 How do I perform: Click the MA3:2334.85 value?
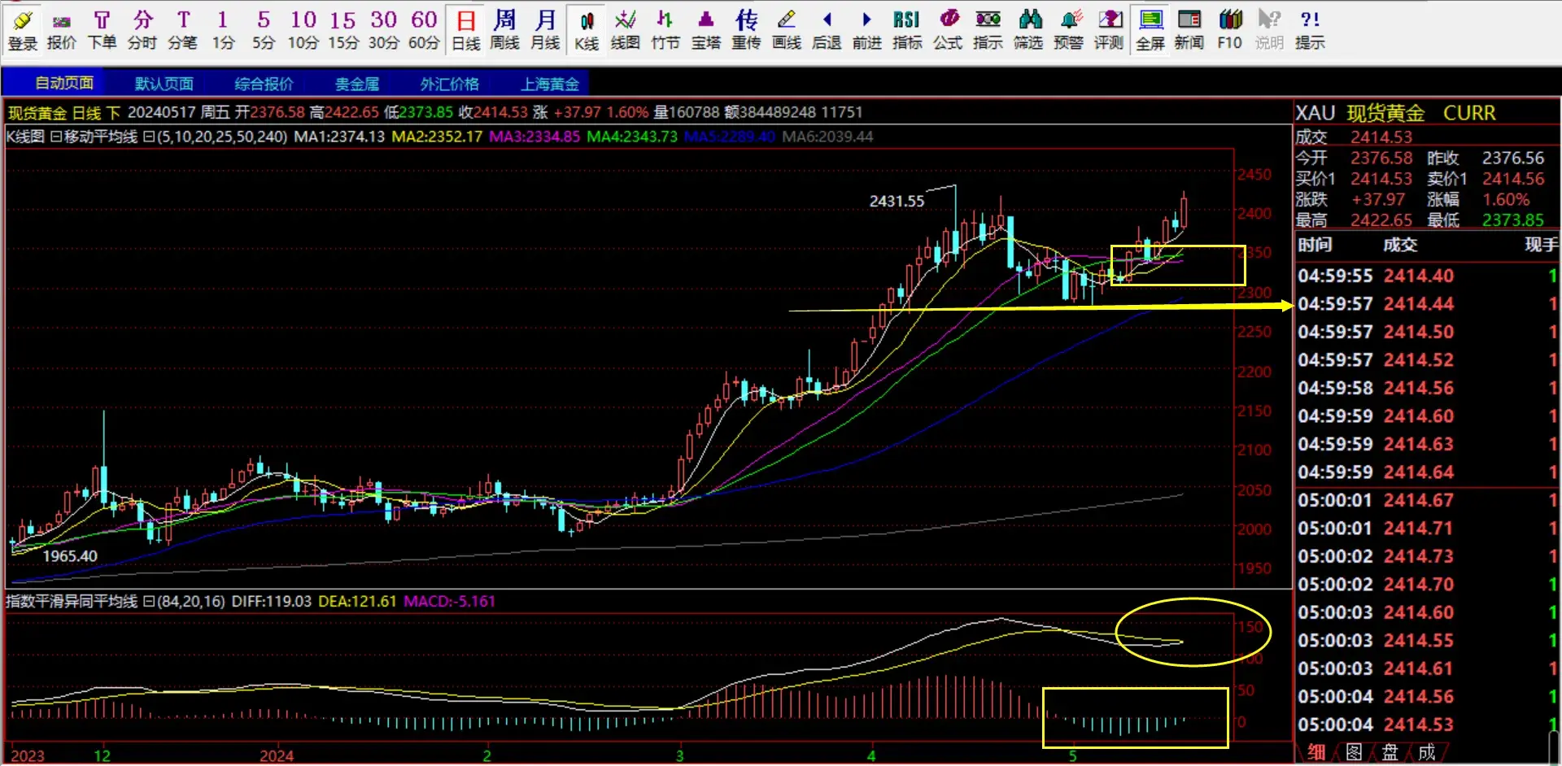tap(534, 137)
